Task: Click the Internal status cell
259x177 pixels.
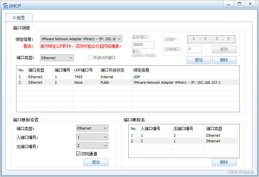Action: [107, 77]
